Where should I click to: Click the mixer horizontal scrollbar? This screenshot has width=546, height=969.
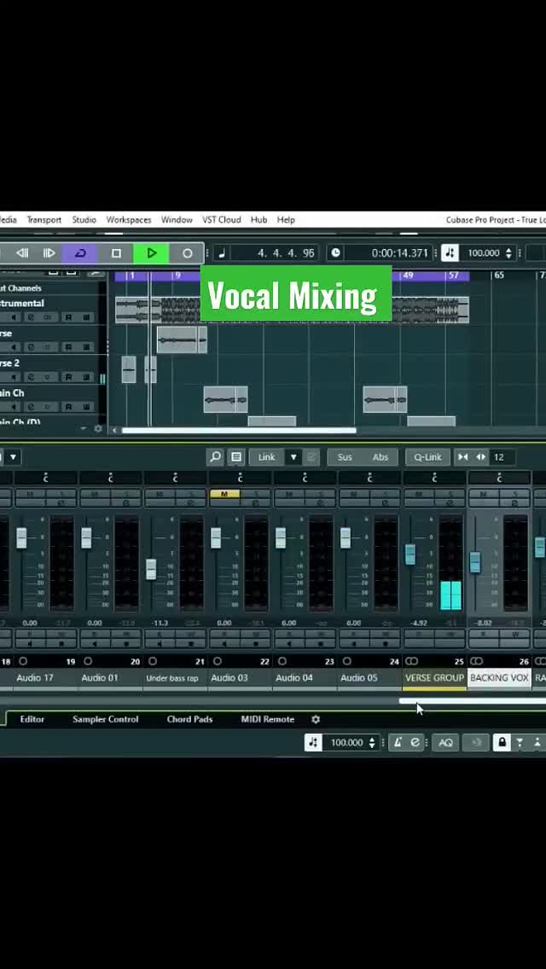(x=473, y=701)
